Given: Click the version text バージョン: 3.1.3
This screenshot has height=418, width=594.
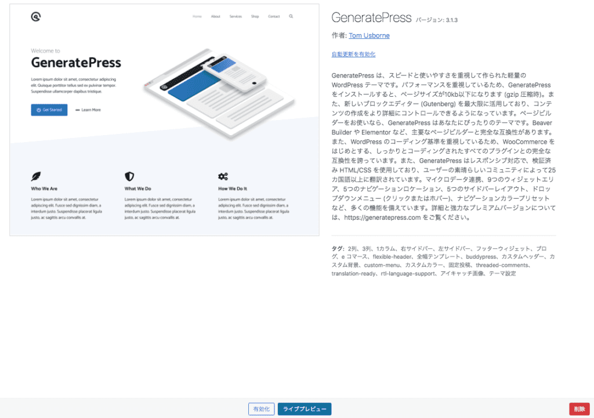Looking at the screenshot, I should tap(436, 20).
